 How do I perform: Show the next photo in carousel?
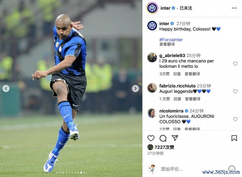point(135,88)
